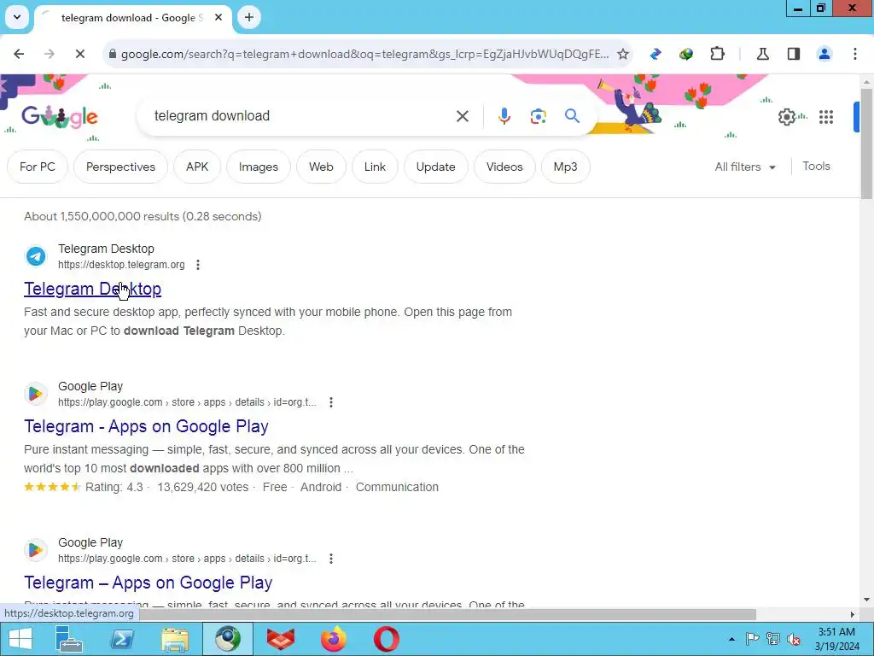Bookmark this page with the star icon
The image size is (874, 656).
point(622,54)
